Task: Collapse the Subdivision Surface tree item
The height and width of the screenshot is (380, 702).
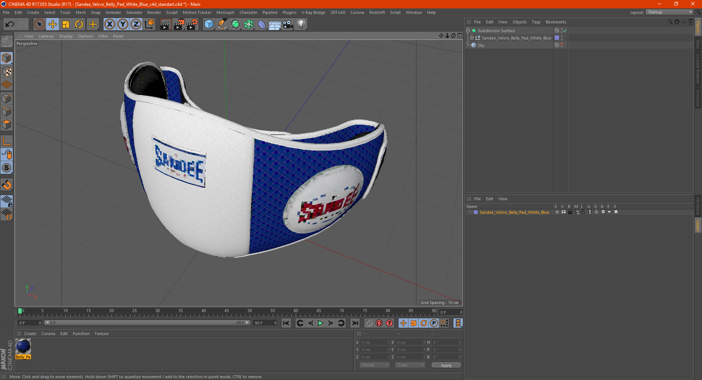Action: 468,31
